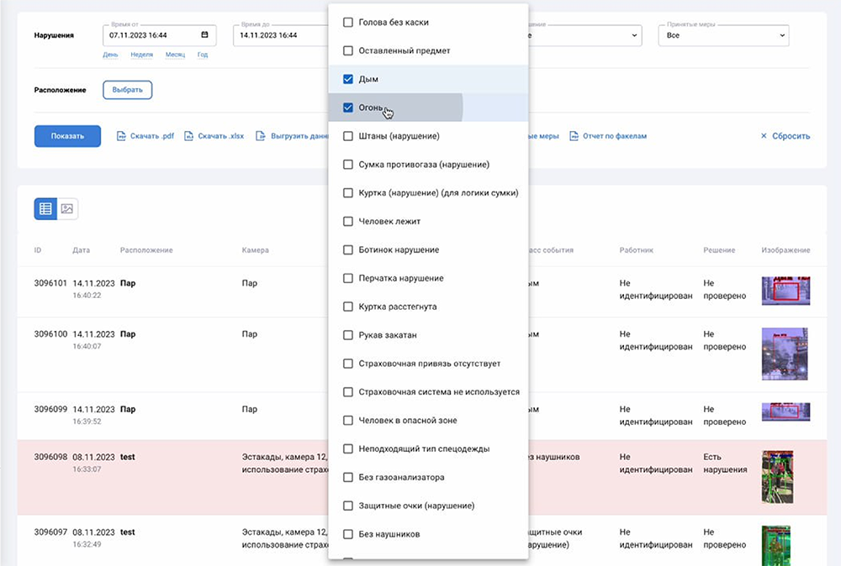
Task: Click the 'Показать' button
Action: [x=67, y=135]
